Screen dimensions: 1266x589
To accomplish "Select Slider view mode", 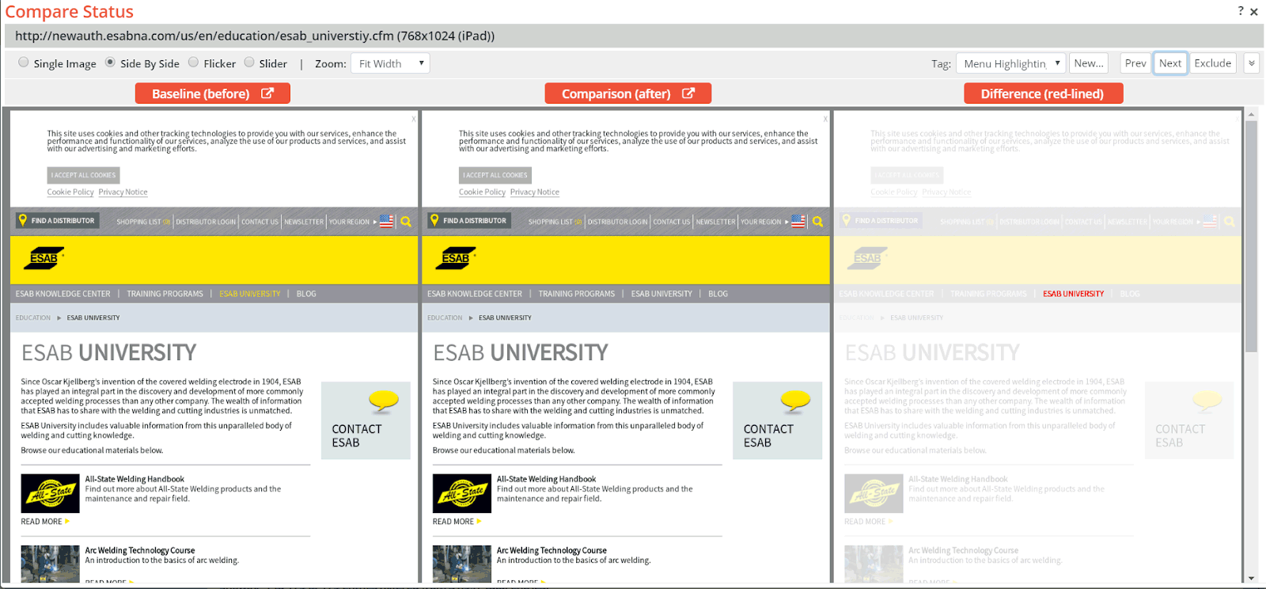I will (249, 63).
